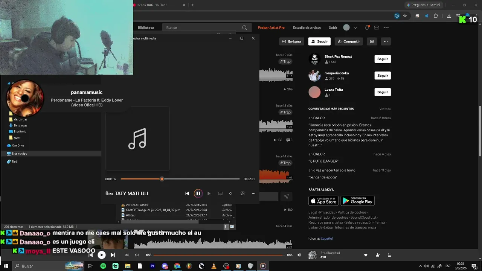Follow Lucas Taita
482x271 pixels.
tap(383, 92)
